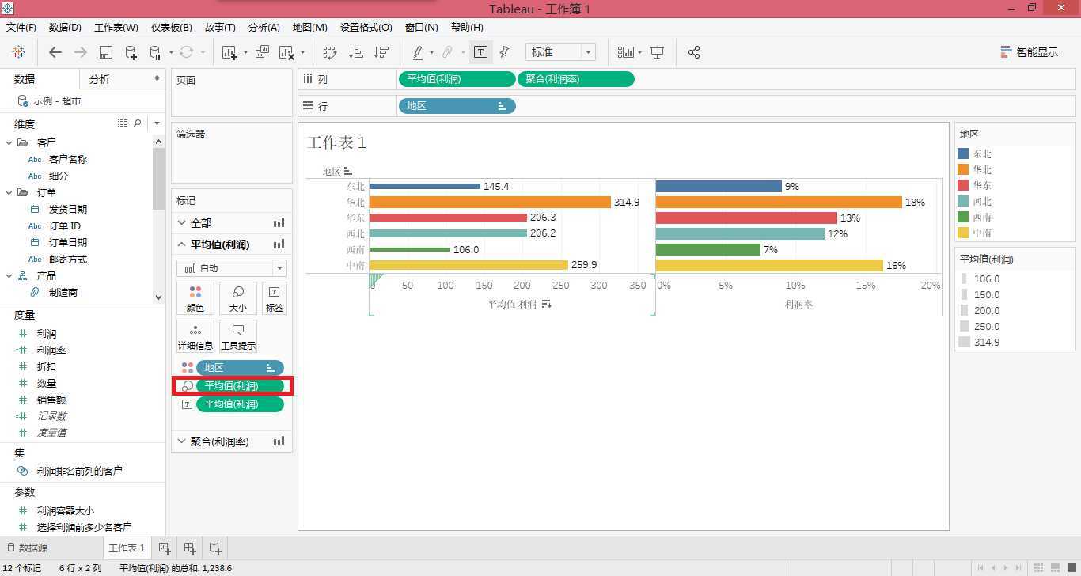Collapse the 产品 hierarchy in dimensions
Screen dimensions: 1081x576
point(9,275)
